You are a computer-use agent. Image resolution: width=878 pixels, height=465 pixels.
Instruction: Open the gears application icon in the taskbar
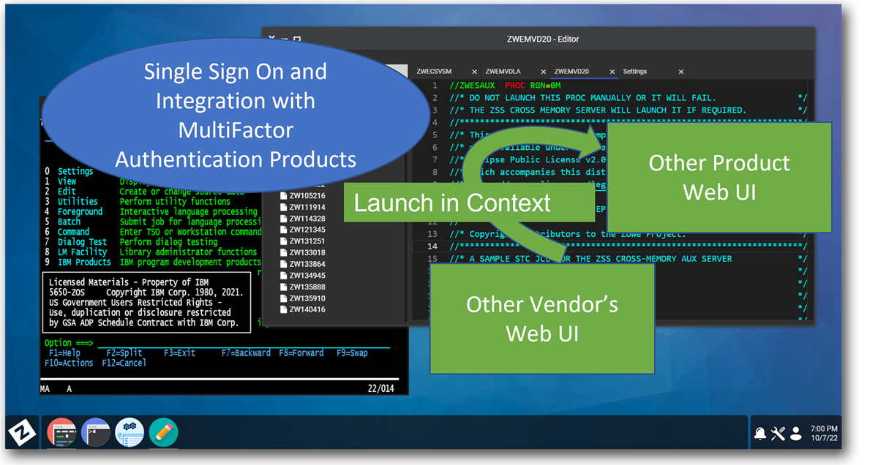[x=130, y=432]
